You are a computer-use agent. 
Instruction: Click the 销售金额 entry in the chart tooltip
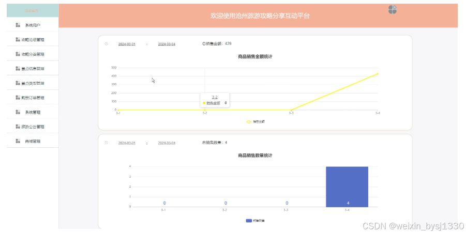[x=214, y=103]
